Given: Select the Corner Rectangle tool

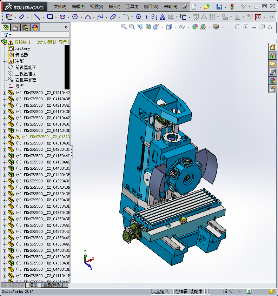Looking at the screenshot, I should (x=50, y=17).
